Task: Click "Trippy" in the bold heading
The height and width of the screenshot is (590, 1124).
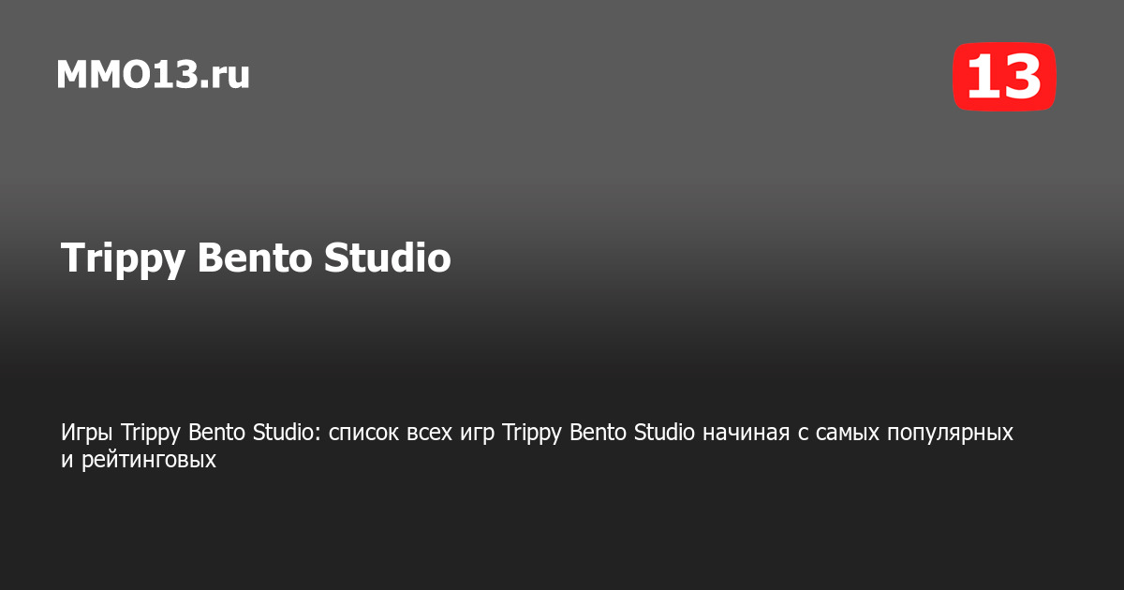Action: [123, 259]
